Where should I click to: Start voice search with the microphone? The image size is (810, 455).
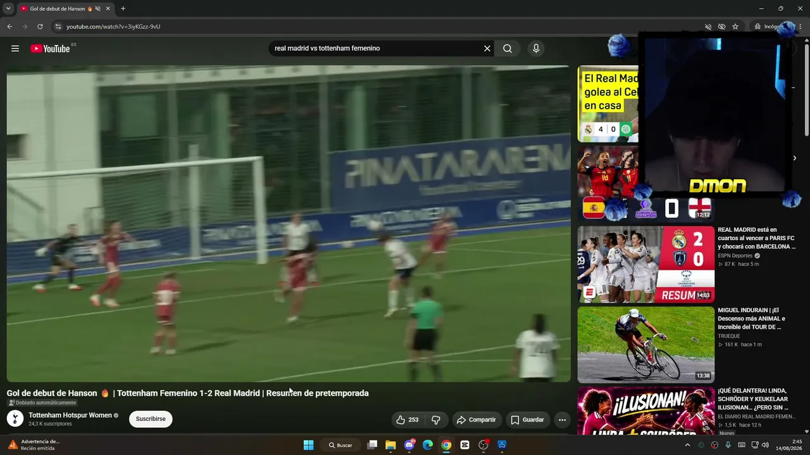(x=536, y=49)
